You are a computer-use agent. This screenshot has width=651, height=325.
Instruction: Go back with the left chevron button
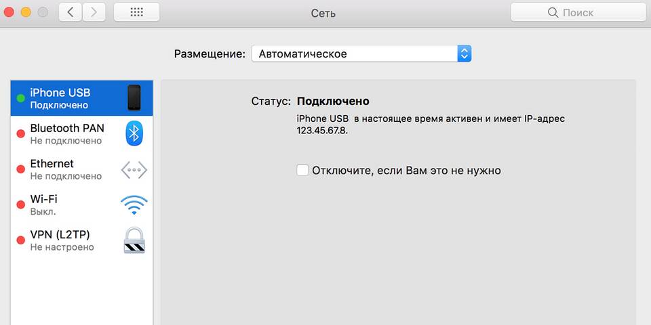[71, 12]
